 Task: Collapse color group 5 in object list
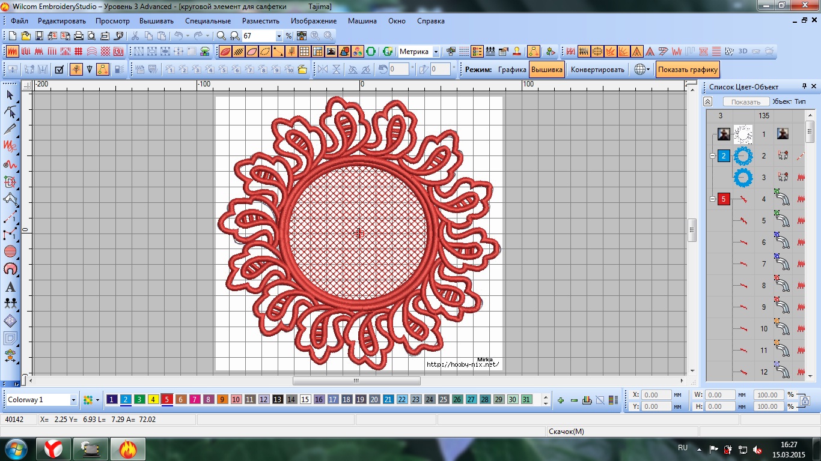click(x=713, y=199)
